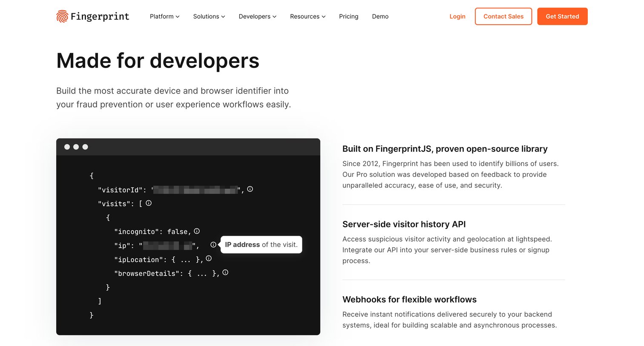Expand the Solutions menu
644x346 pixels.
coord(209,17)
